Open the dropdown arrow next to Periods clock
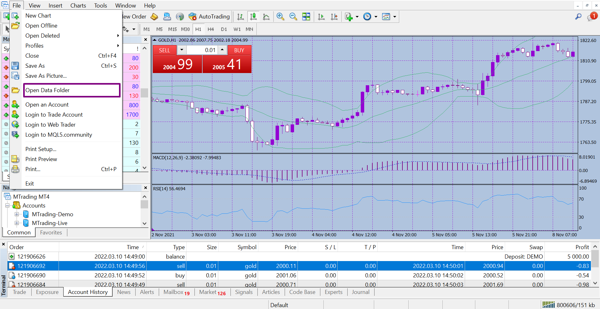Screen dimensions: 600x309 pos(376,17)
